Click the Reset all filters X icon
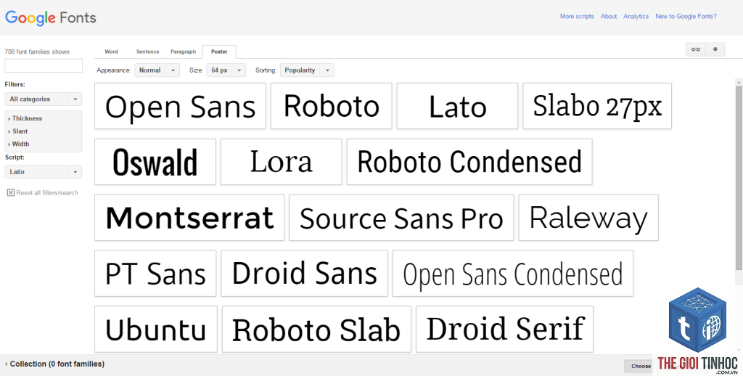The width and height of the screenshot is (743, 376). coord(11,192)
